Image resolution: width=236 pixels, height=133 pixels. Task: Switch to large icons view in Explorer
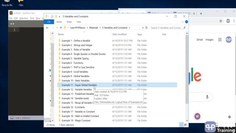pos(185,125)
